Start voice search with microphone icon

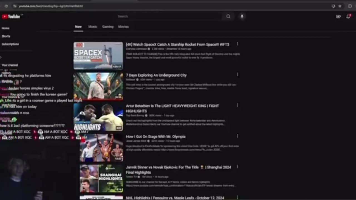click(242, 16)
